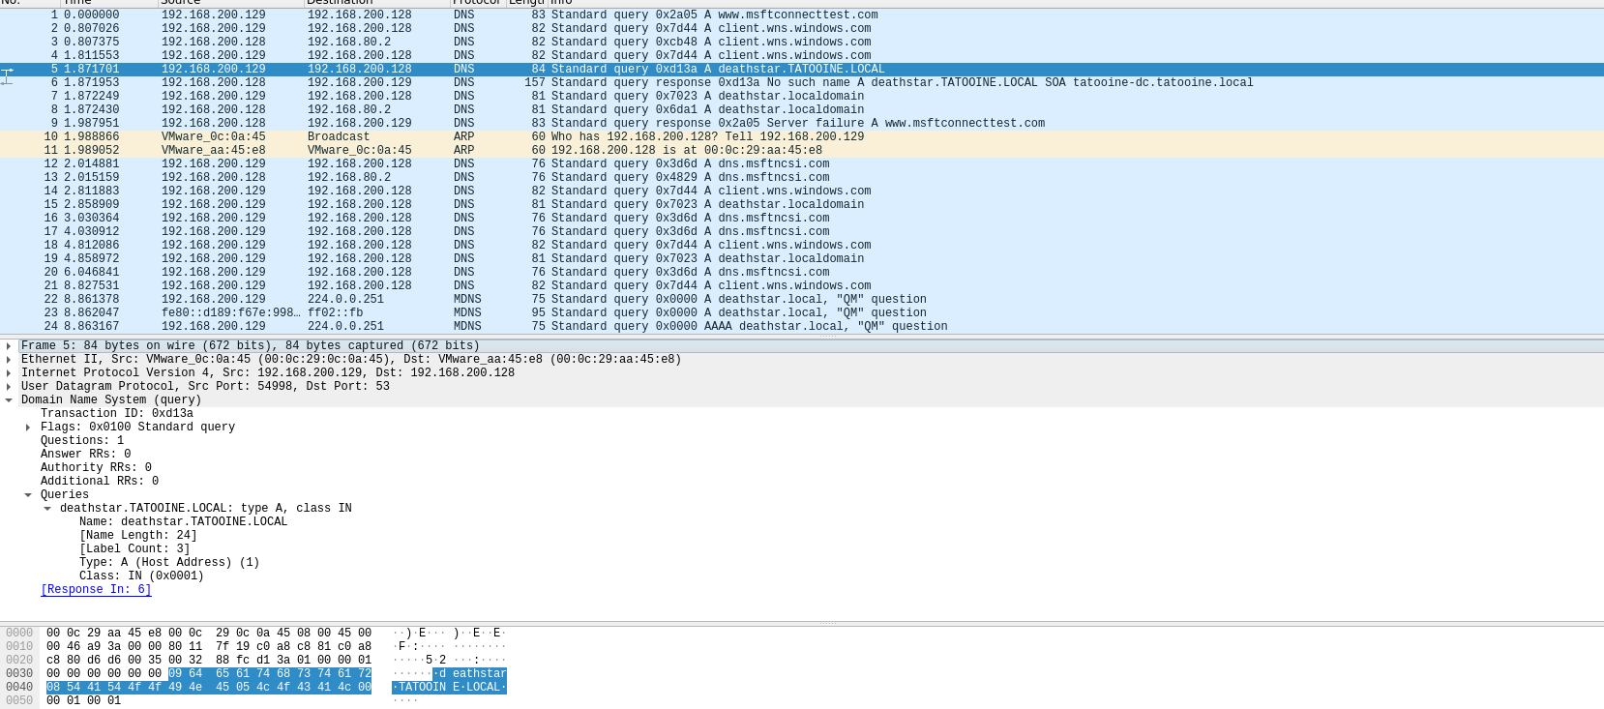
Task: Click highlighted hex bytes in row 0040
Action: pos(209,688)
